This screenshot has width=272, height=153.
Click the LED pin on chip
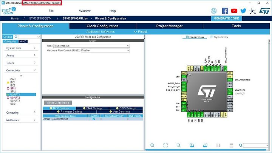pos(184,76)
